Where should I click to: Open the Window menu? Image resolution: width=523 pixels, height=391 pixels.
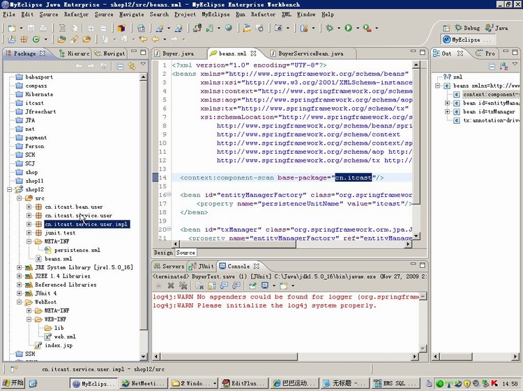tap(306, 15)
